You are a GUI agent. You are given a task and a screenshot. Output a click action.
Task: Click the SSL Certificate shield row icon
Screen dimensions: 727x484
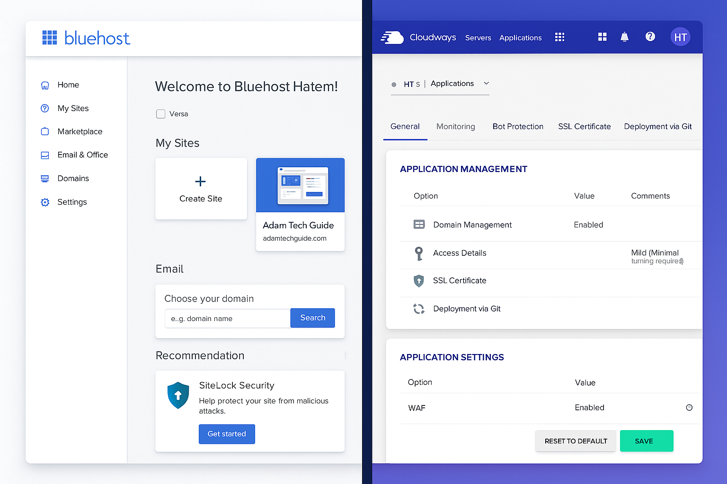click(419, 281)
